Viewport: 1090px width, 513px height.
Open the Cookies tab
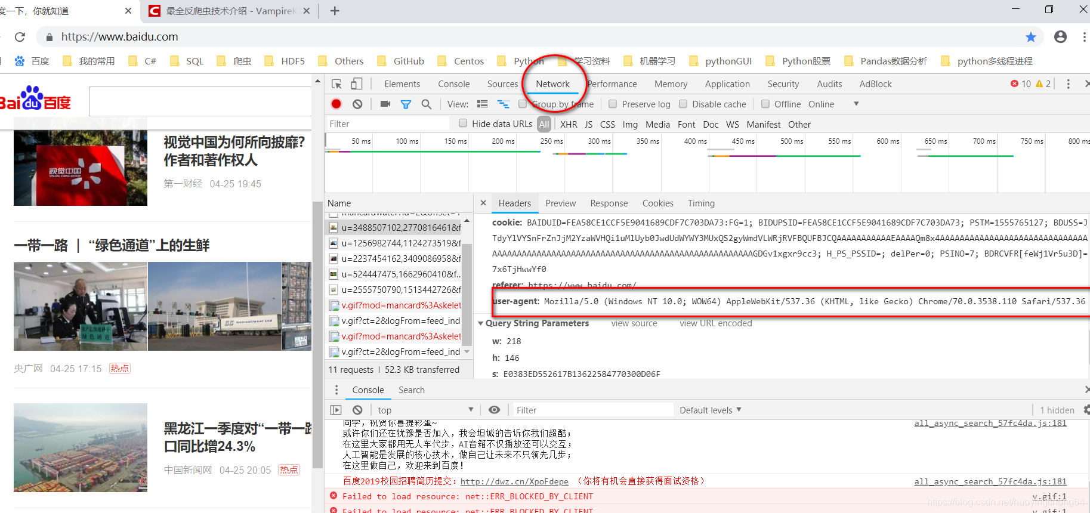[658, 203]
